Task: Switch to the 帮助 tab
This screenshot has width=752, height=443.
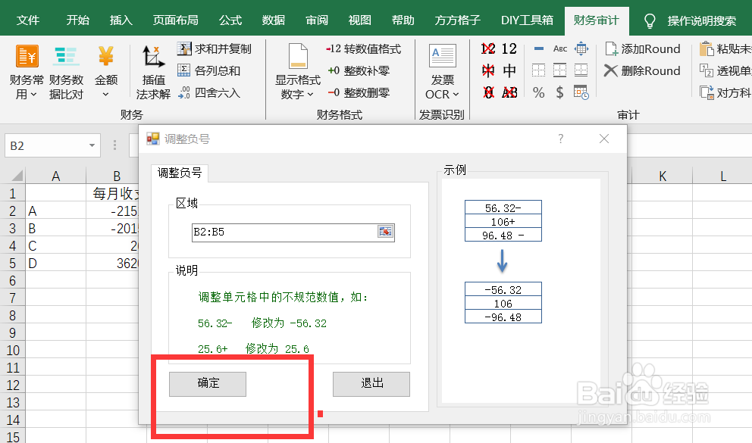Action: [403, 20]
